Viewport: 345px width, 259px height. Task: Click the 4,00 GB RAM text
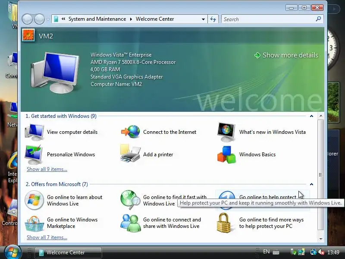coord(105,69)
